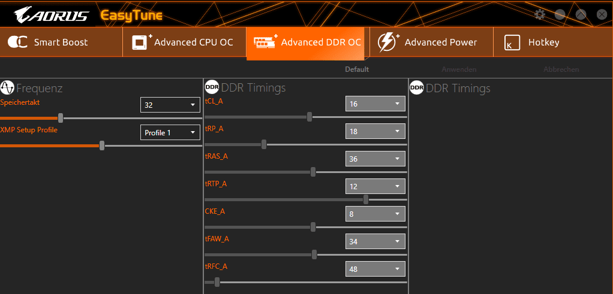
Task: Open the Advanced Power tab
Action: coord(431,42)
